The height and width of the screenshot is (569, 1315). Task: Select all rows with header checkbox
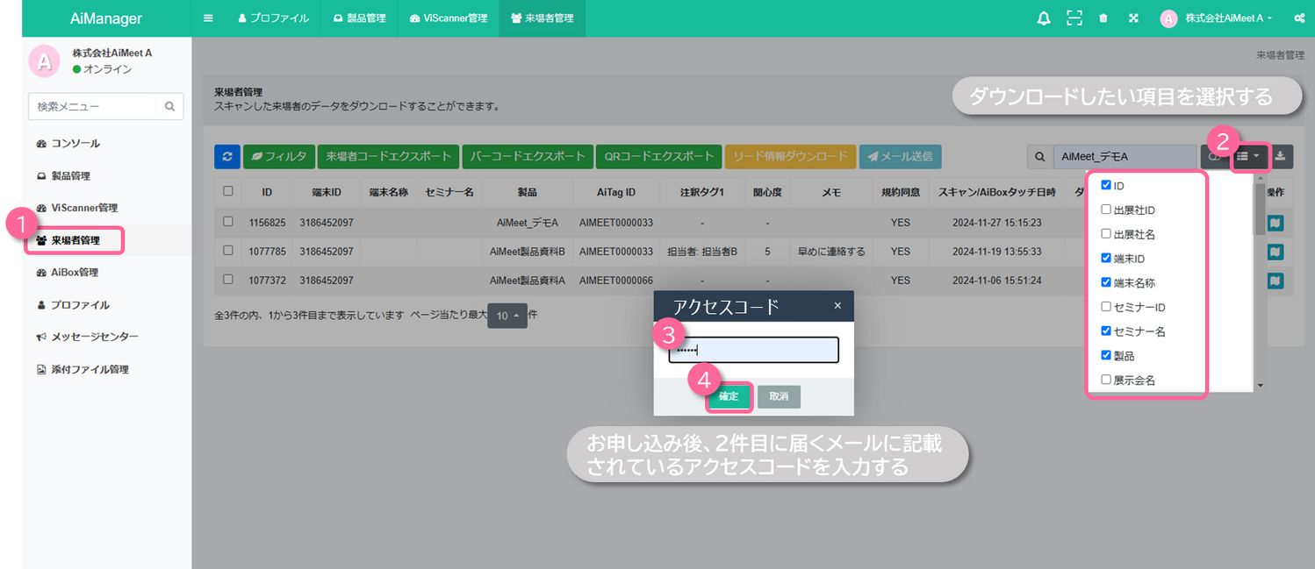(228, 190)
